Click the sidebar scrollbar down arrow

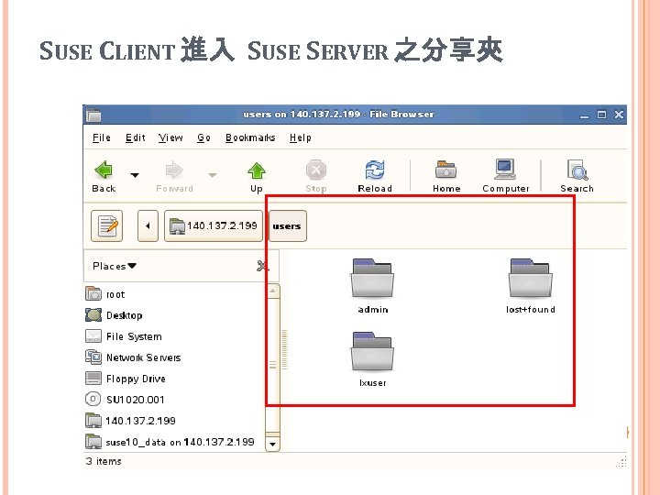tap(273, 444)
